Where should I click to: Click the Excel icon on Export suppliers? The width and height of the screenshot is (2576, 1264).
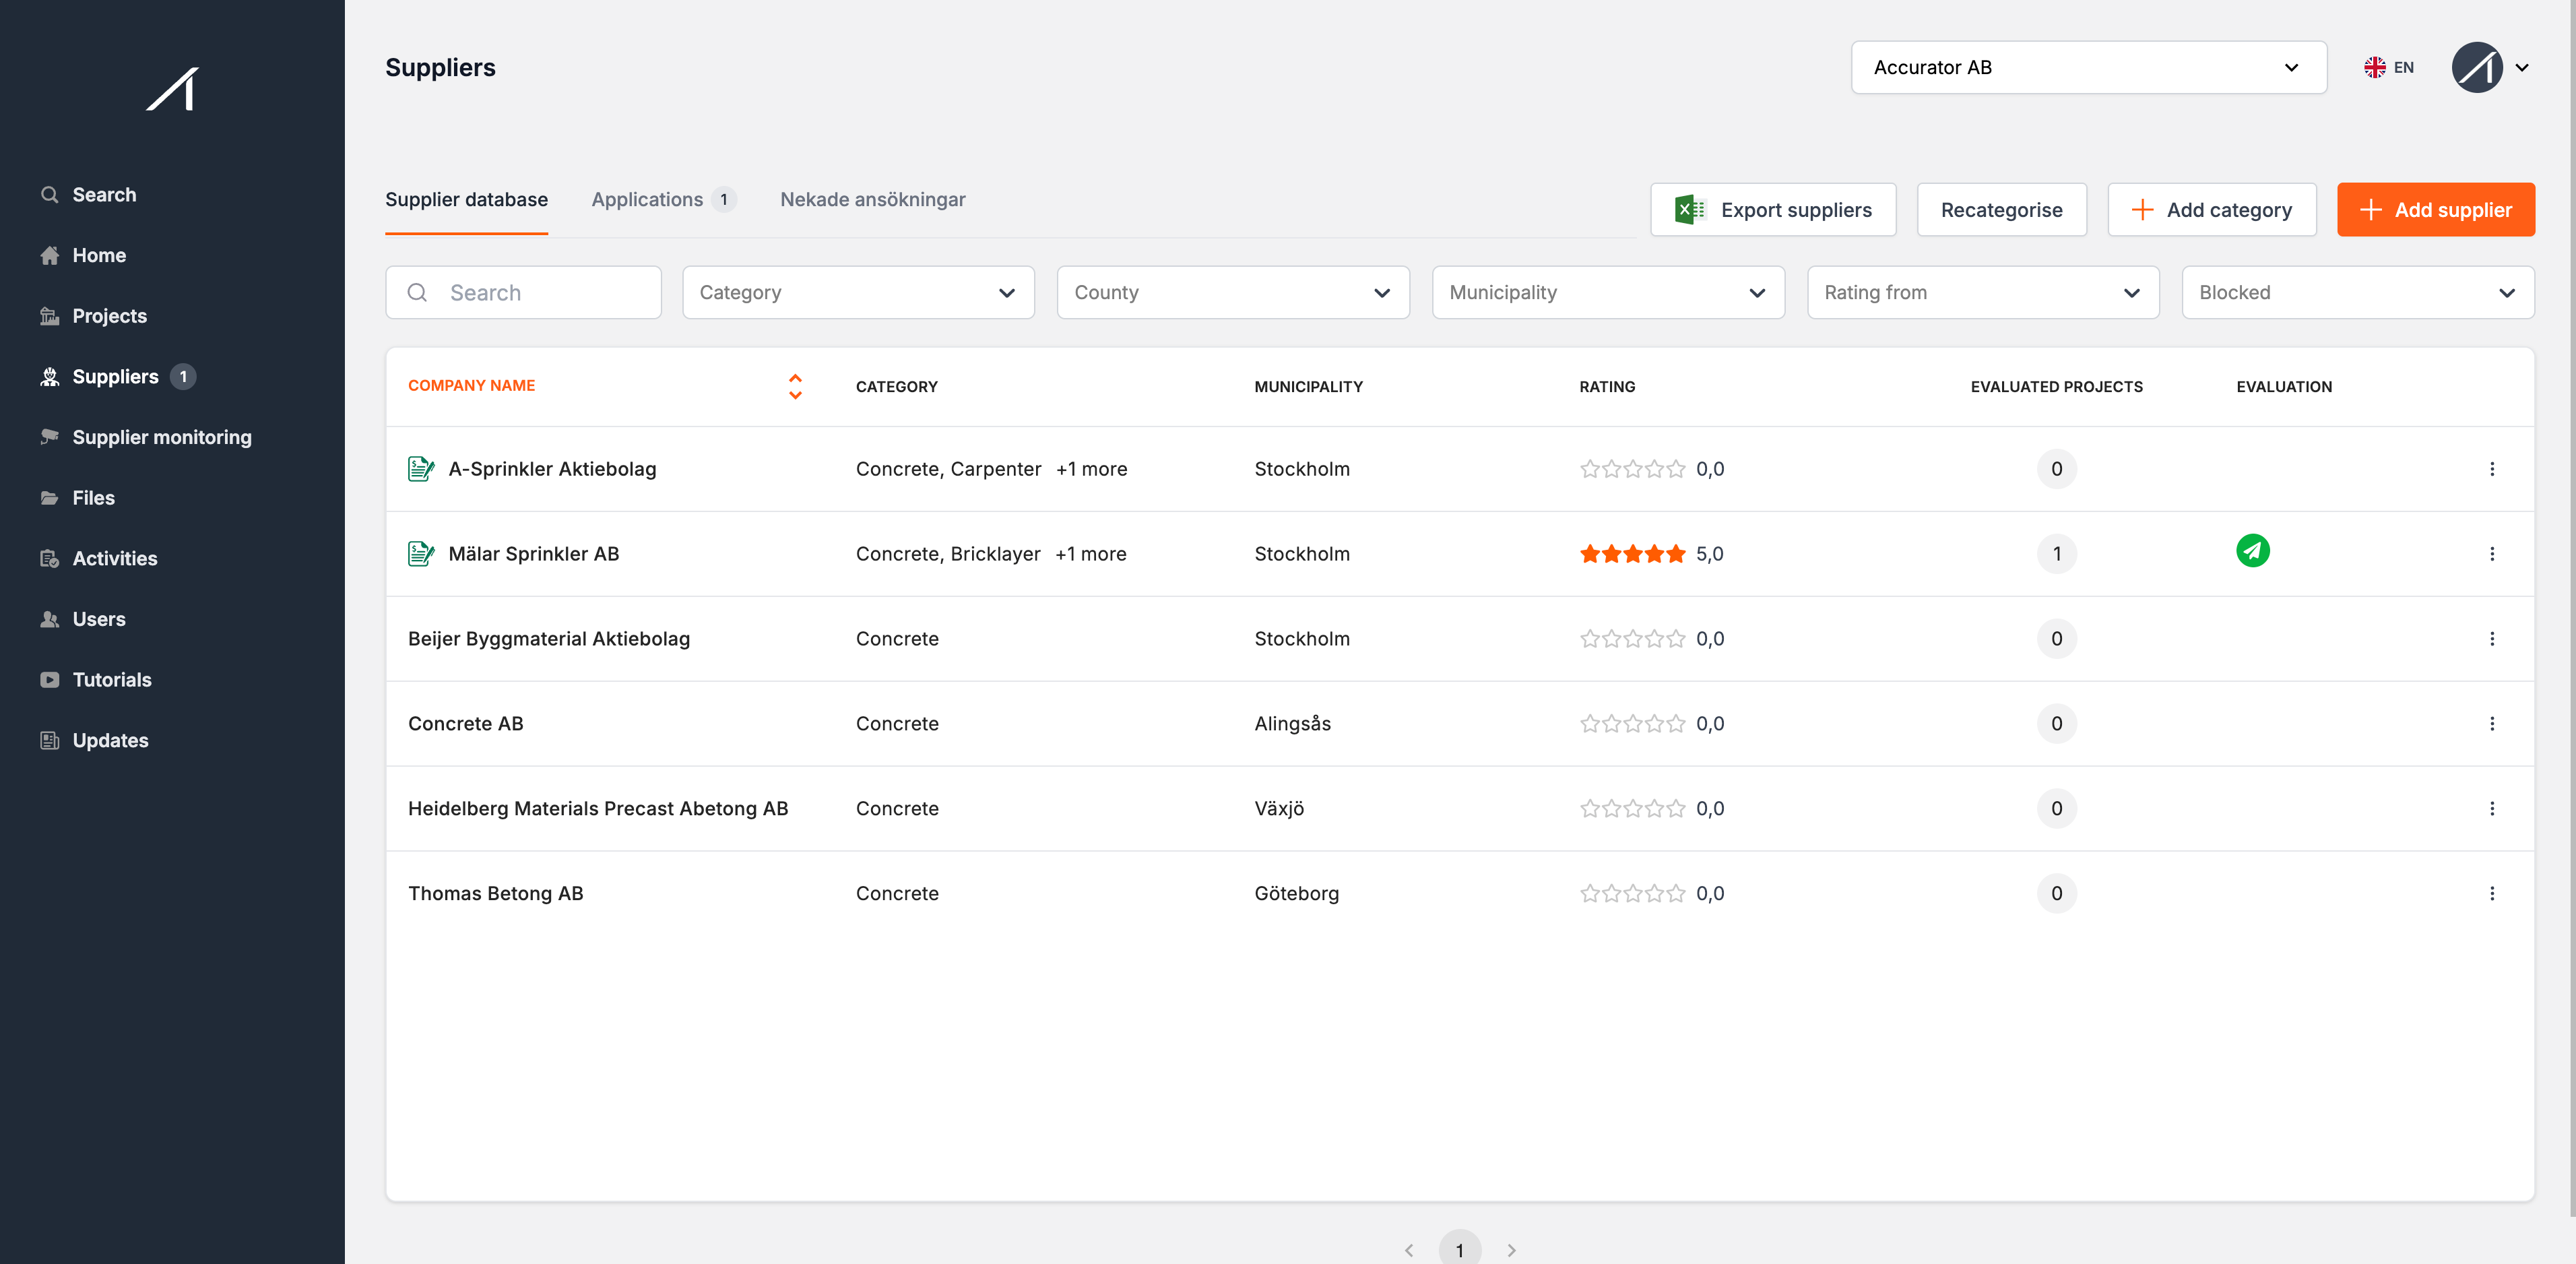[x=1689, y=210]
